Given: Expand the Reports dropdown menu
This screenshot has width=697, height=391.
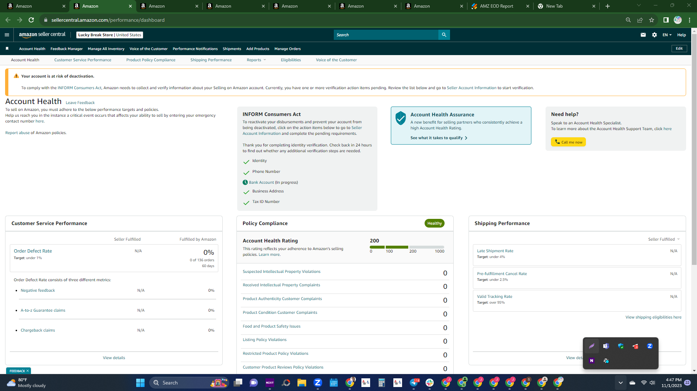Looking at the screenshot, I should 256,60.
